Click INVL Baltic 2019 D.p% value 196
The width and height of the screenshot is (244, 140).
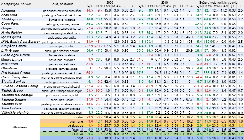(189, 42)
